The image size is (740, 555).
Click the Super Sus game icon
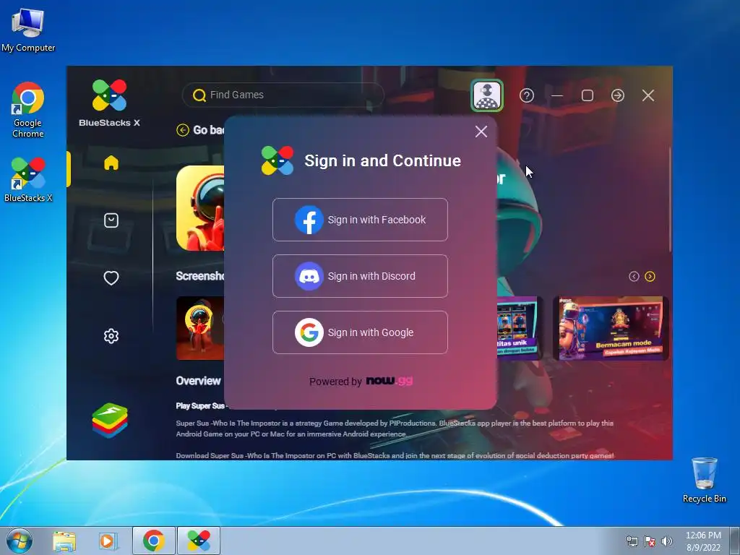click(x=200, y=208)
